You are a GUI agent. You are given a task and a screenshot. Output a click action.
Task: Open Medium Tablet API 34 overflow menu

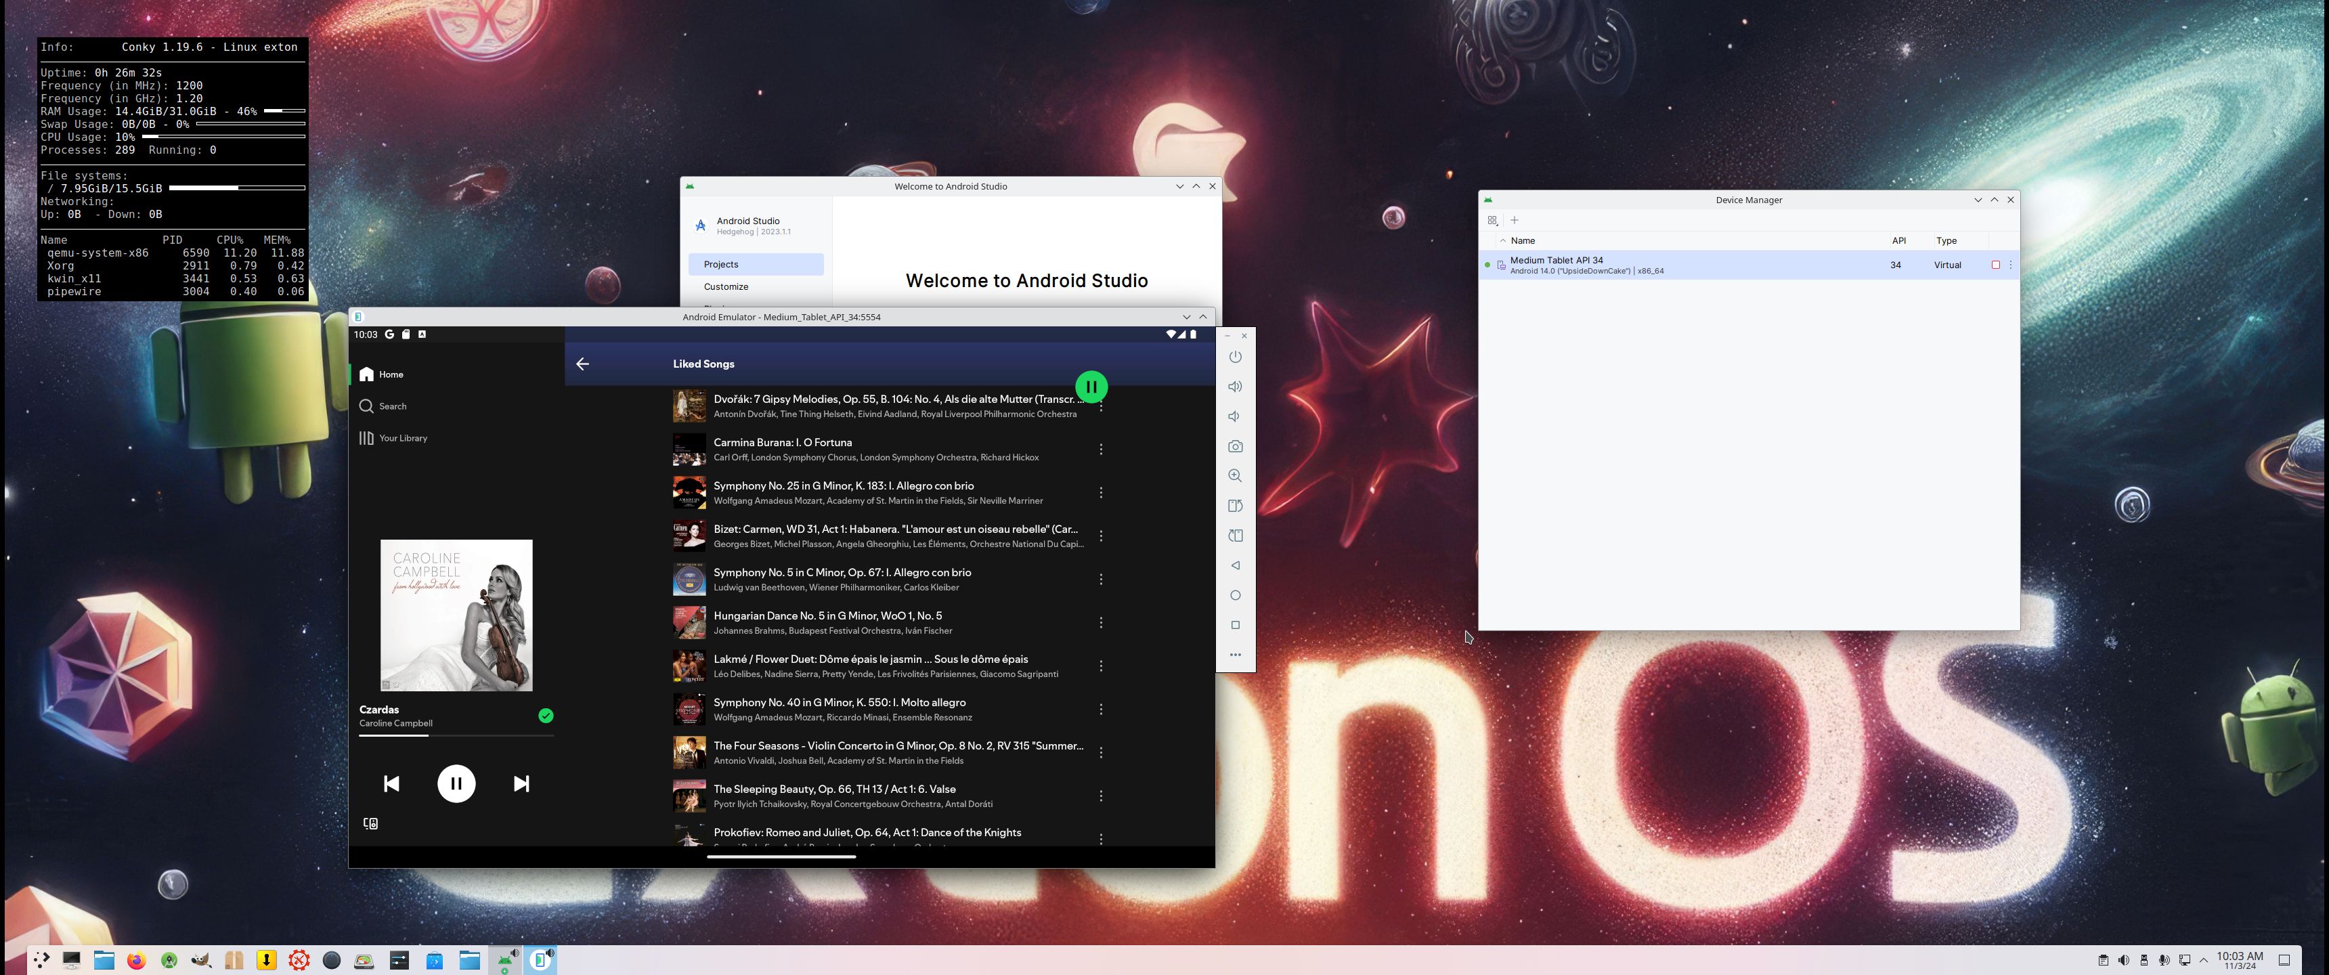pos(2011,265)
